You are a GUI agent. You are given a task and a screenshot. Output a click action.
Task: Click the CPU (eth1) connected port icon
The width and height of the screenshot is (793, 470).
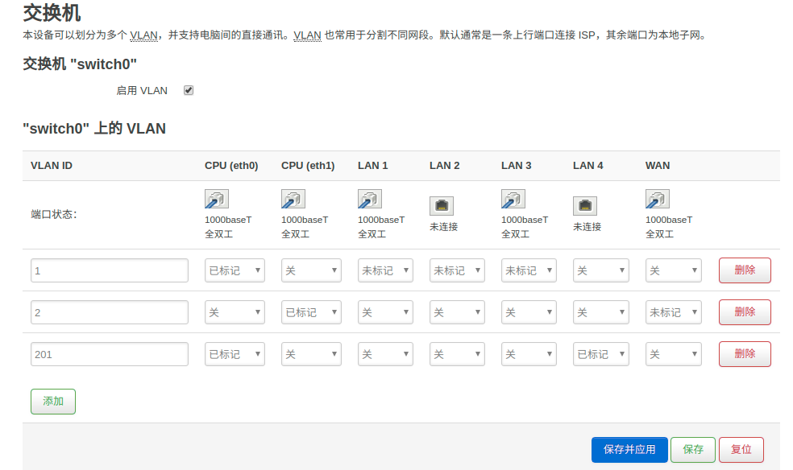pos(293,199)
